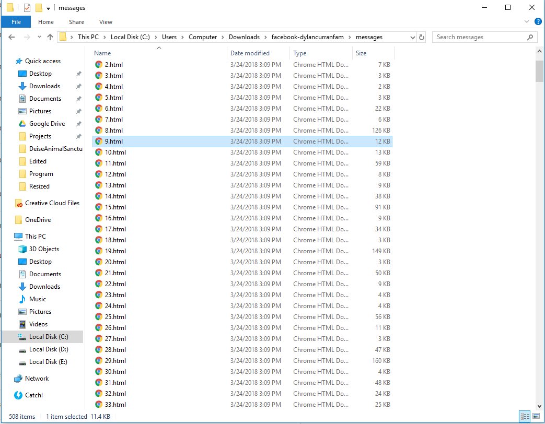Open the Share ribbon tab
The image size is (545, 424).
click(76, 22)
